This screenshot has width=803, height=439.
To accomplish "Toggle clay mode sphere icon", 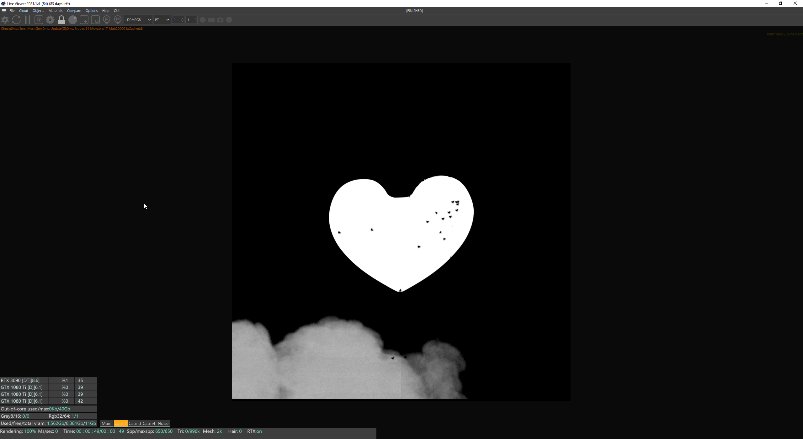I will tap(73, 20).
